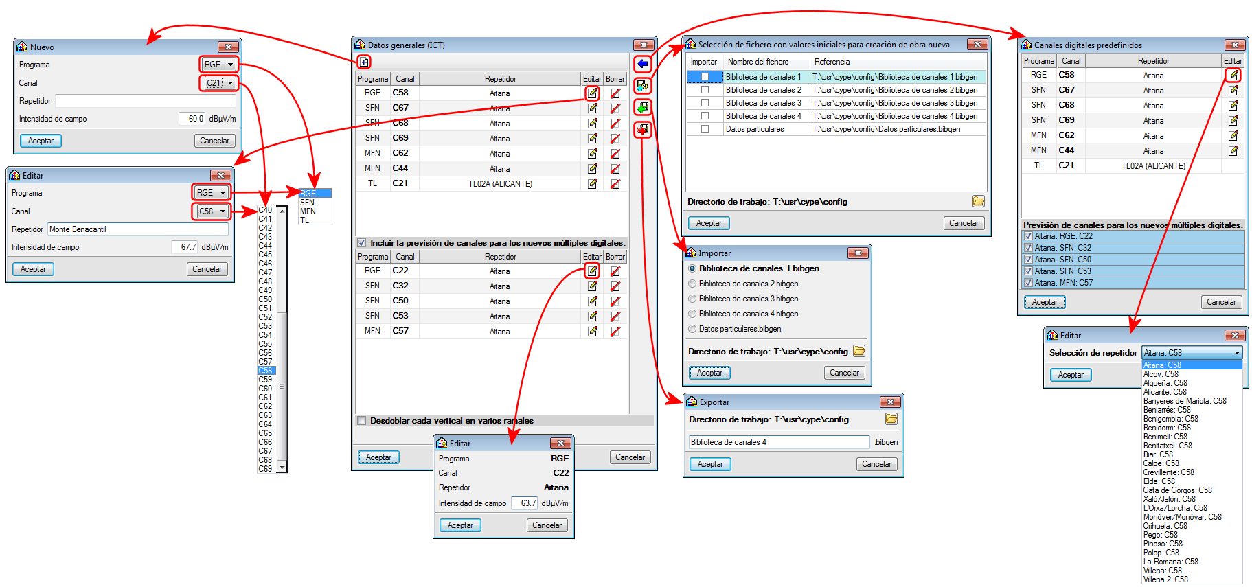The height and width of the screenshot is (587, 1252).
Task: Click the channel list scrollbar thumb
Action: (x=282, y=387)
